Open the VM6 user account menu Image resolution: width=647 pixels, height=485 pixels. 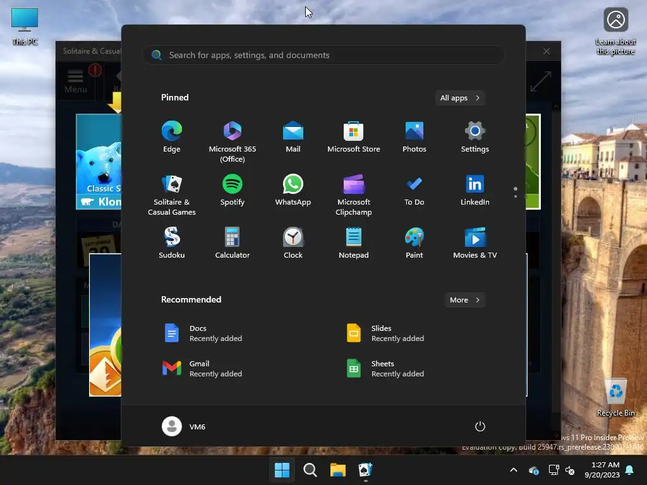coord(184,426)
